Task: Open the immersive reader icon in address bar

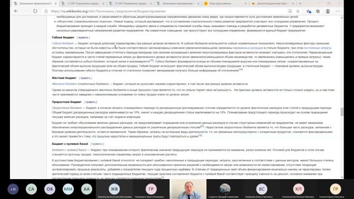Action: [290, 11]
